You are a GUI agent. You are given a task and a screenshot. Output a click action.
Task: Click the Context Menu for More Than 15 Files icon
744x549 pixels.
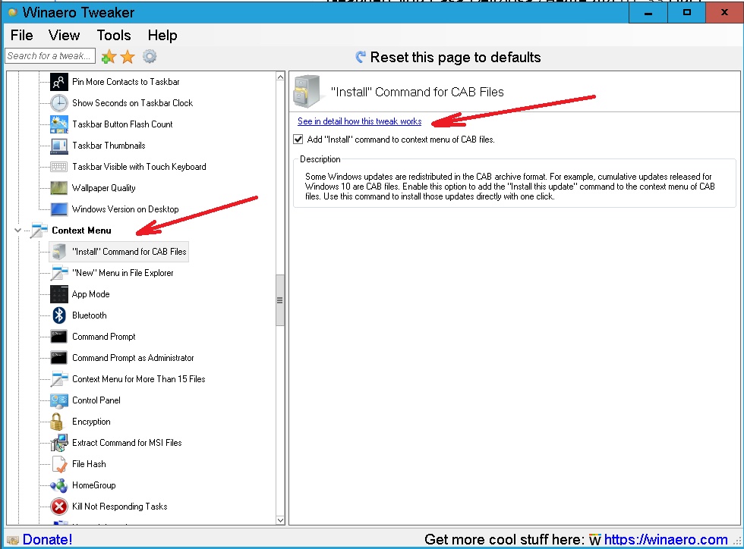tap(59, 379)
